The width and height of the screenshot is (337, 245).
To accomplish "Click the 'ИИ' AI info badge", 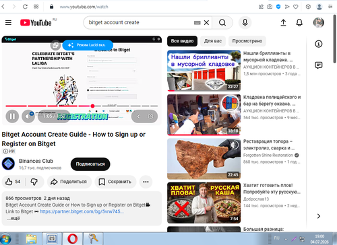I will pyautogui.click(x=9, y=151).
